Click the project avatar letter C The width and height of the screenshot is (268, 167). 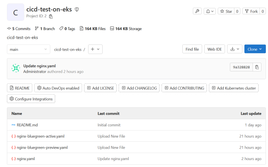click(16, 13)
